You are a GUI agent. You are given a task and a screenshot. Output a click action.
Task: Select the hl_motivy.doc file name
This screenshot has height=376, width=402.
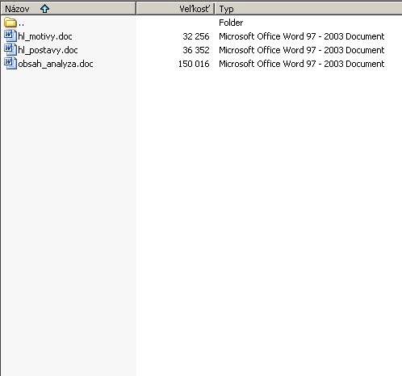45,36
